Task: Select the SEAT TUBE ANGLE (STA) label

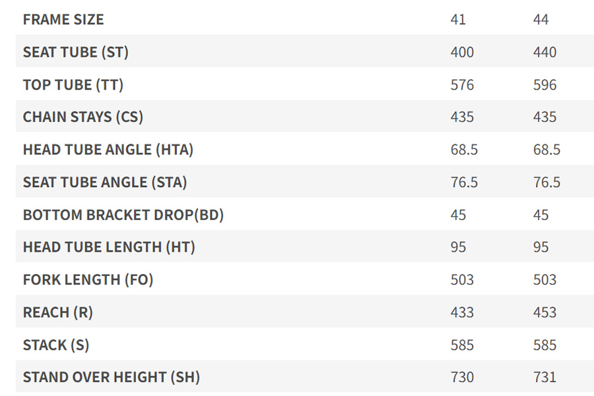Action: 105,183
